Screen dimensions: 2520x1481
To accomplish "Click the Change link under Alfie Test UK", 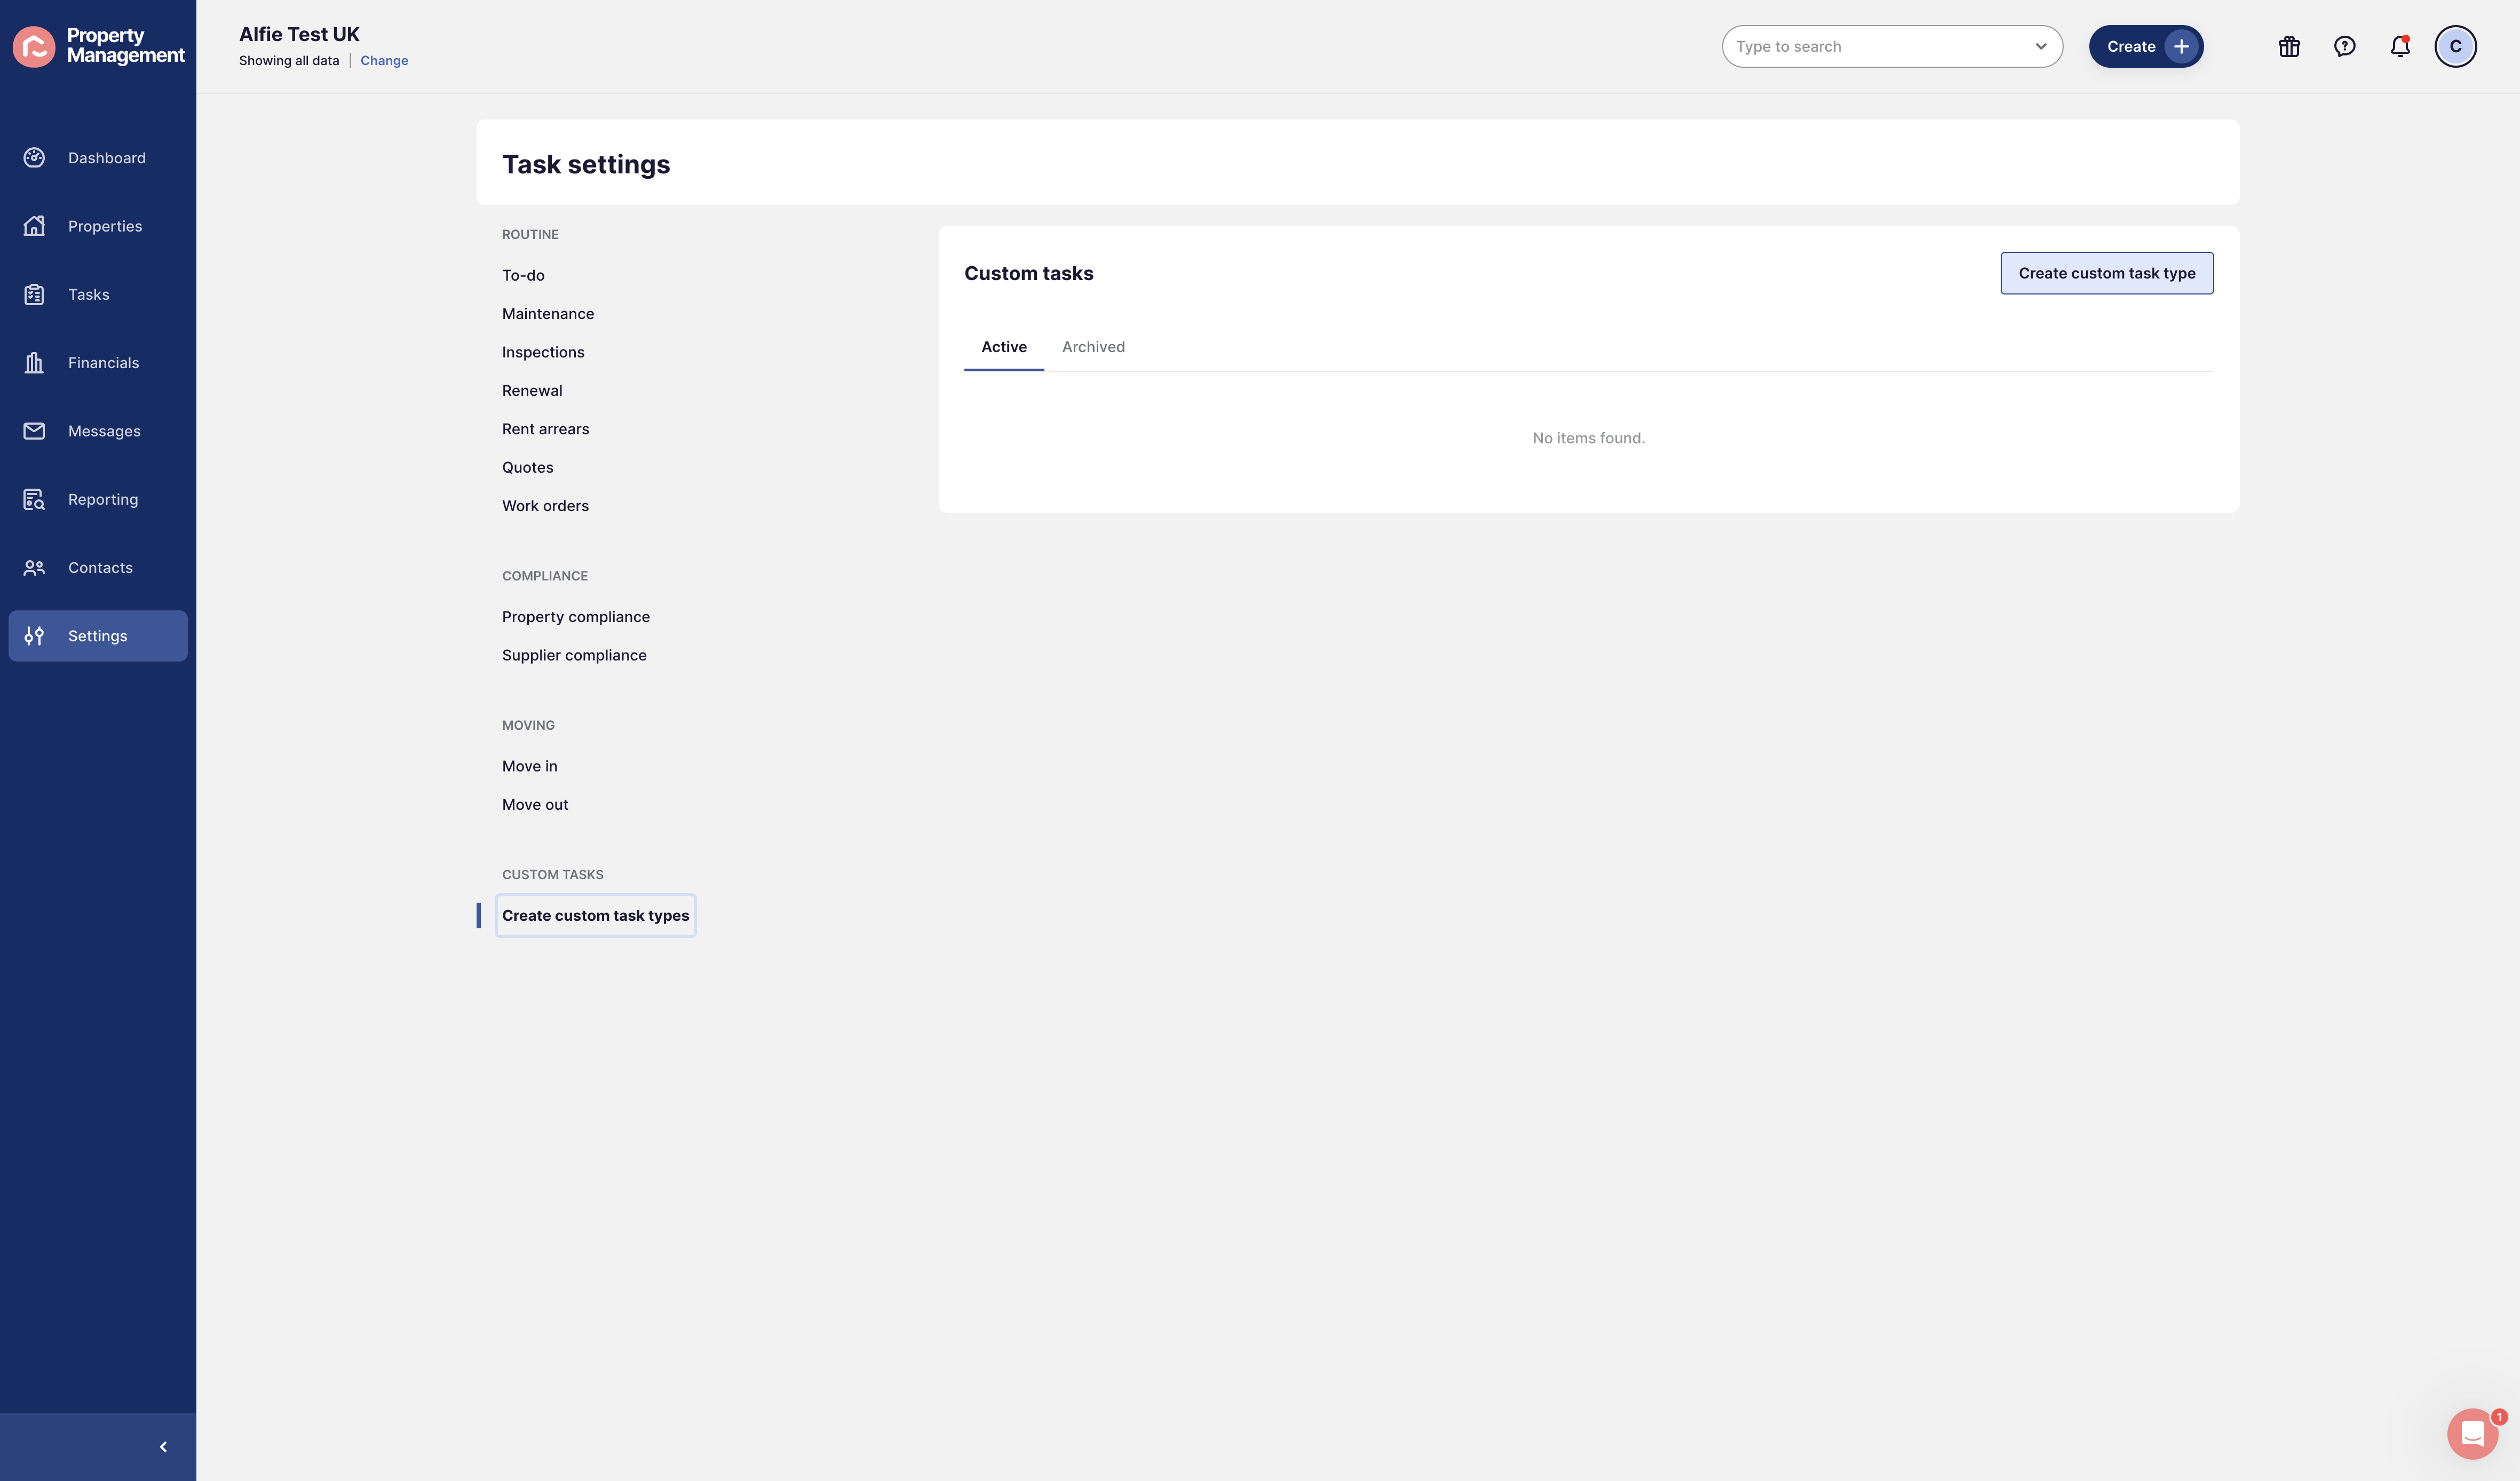I will tap(384, 61).
